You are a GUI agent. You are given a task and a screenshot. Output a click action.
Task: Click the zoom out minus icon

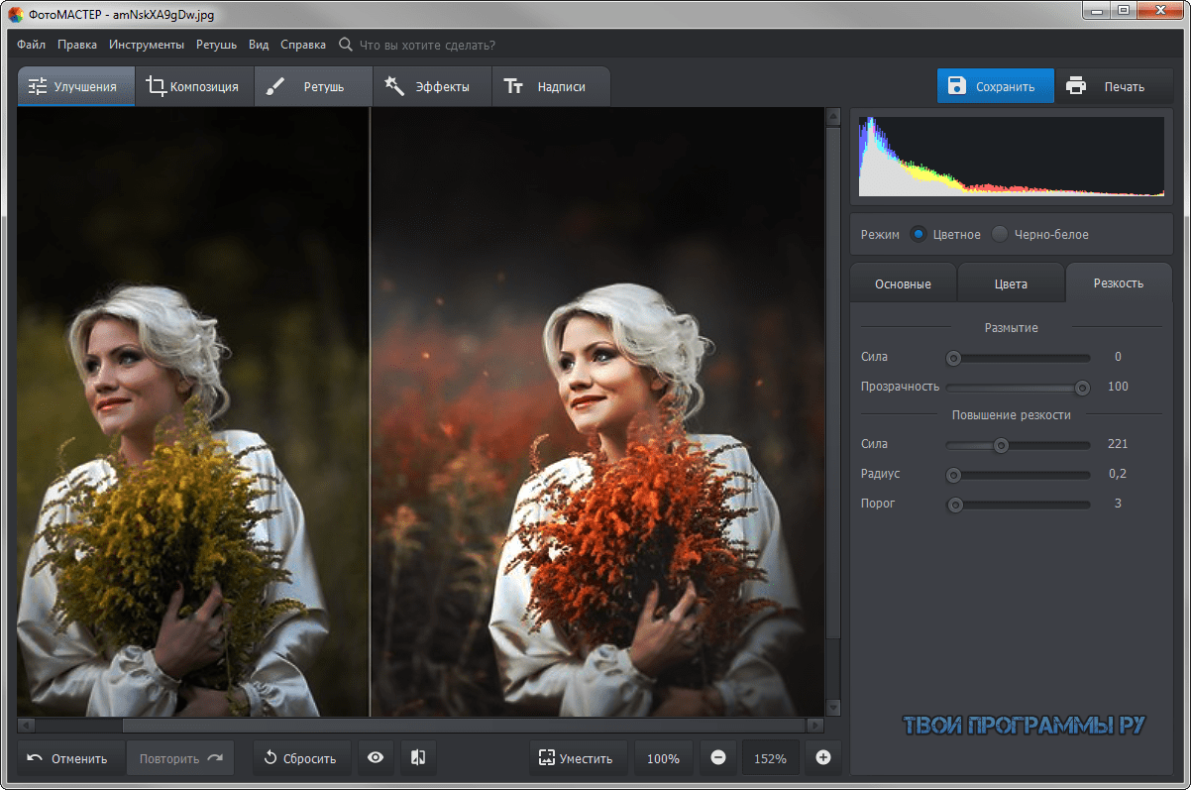718,758
